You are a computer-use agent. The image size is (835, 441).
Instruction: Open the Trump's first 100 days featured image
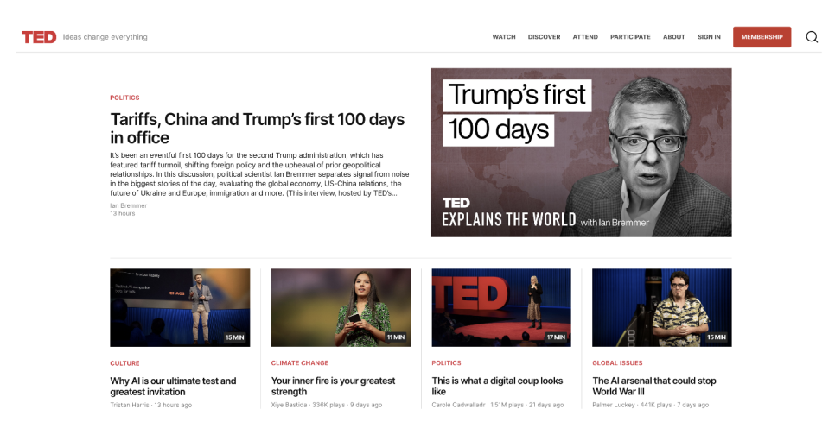coord(581,152)
